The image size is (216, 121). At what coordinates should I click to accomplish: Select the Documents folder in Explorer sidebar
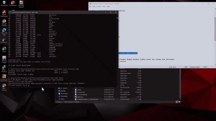[x=63, y=93]
